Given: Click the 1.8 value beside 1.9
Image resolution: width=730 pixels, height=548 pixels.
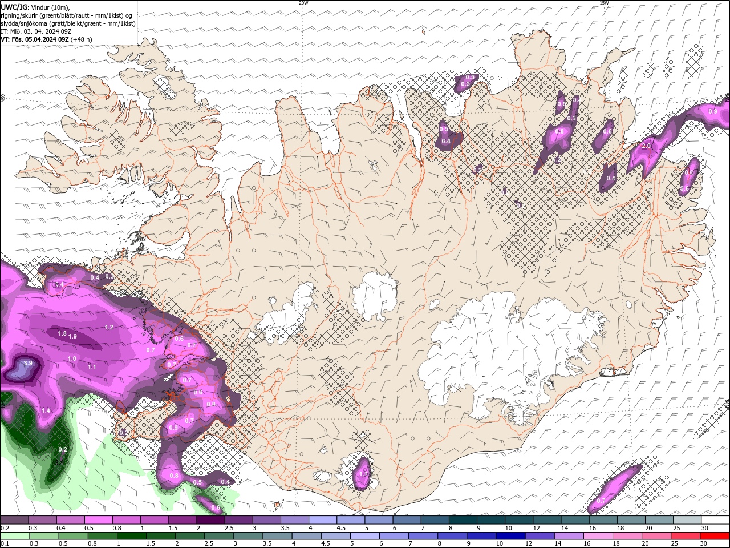Looking at the screenshot, I should coord(62,333).
